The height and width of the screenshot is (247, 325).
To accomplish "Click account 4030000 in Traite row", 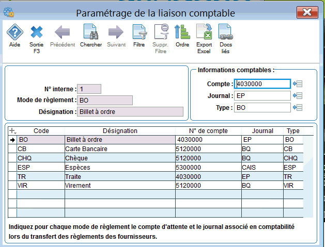I will (208, 176).
